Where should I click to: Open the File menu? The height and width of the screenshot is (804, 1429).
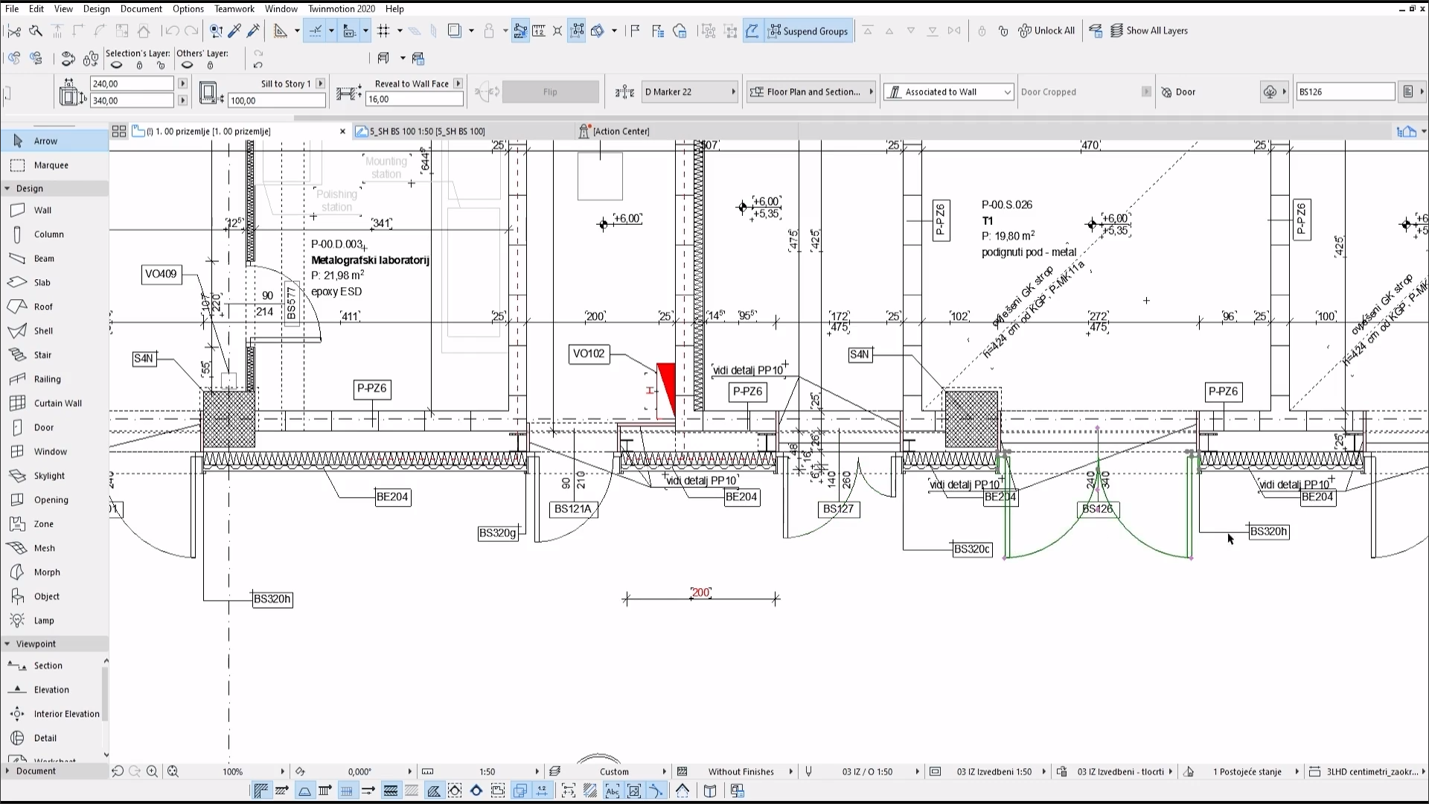tap(12, 9)
